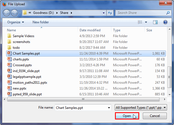Click the vertical scrollbar thumb

coord(169,77)
